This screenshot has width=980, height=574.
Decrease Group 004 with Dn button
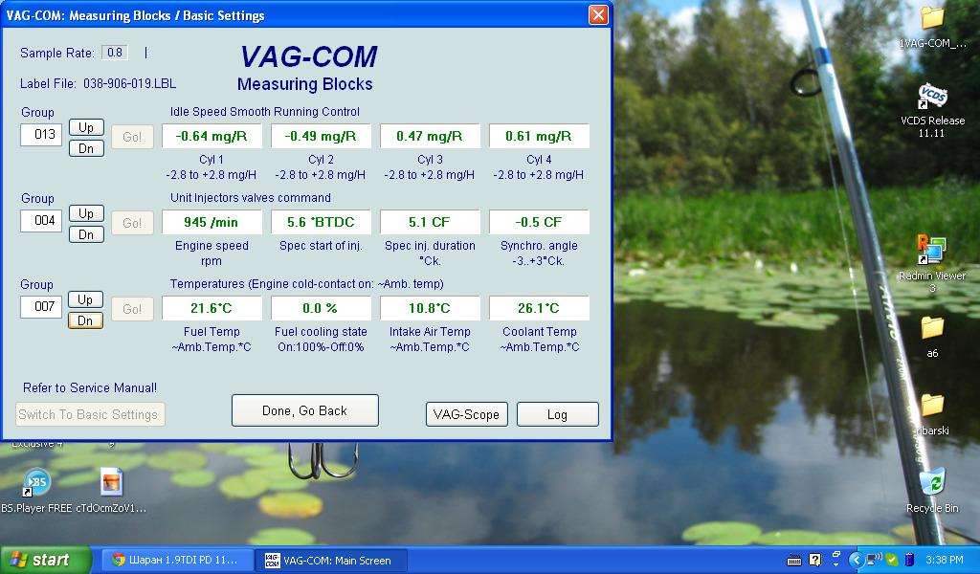(x=86, y=234)
